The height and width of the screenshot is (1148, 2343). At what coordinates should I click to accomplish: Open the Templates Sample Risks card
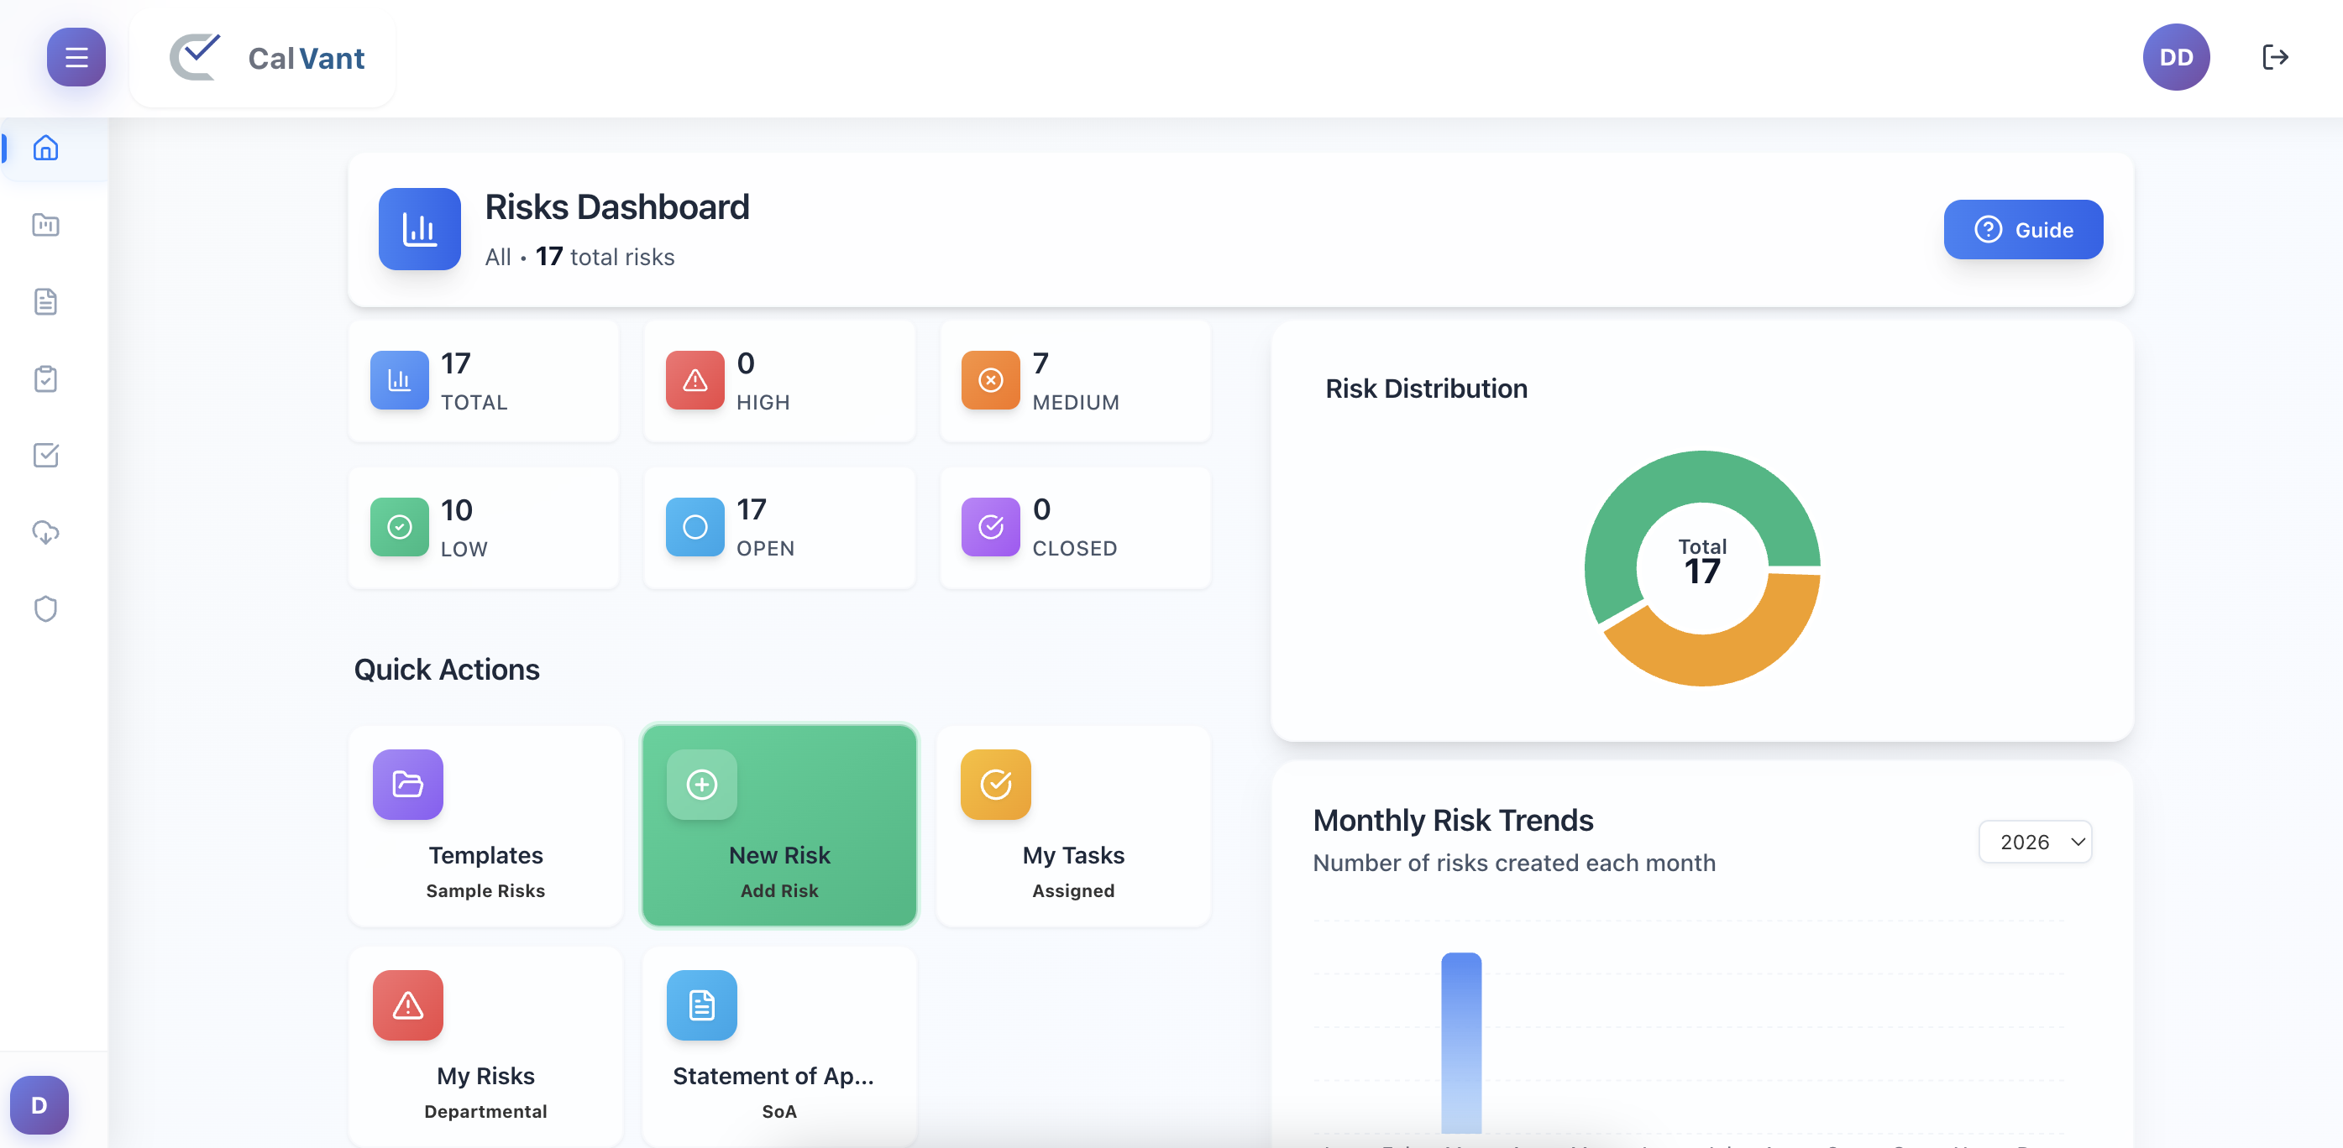pos(485,825)
